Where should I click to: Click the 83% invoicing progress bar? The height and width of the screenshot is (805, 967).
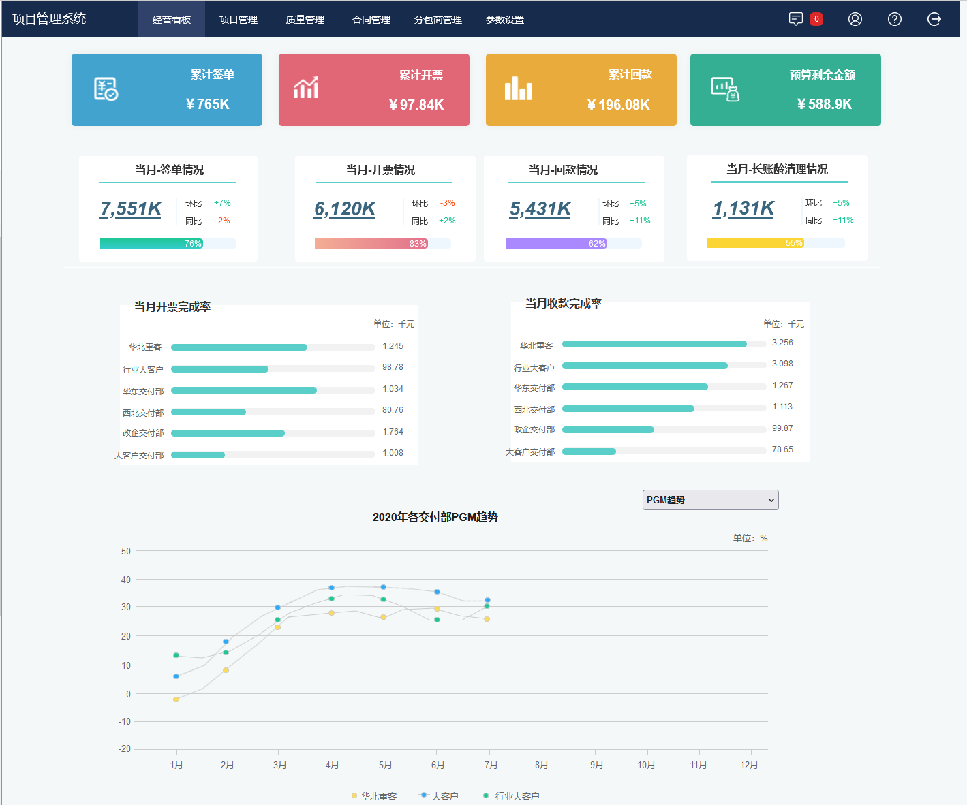(383, 243)
